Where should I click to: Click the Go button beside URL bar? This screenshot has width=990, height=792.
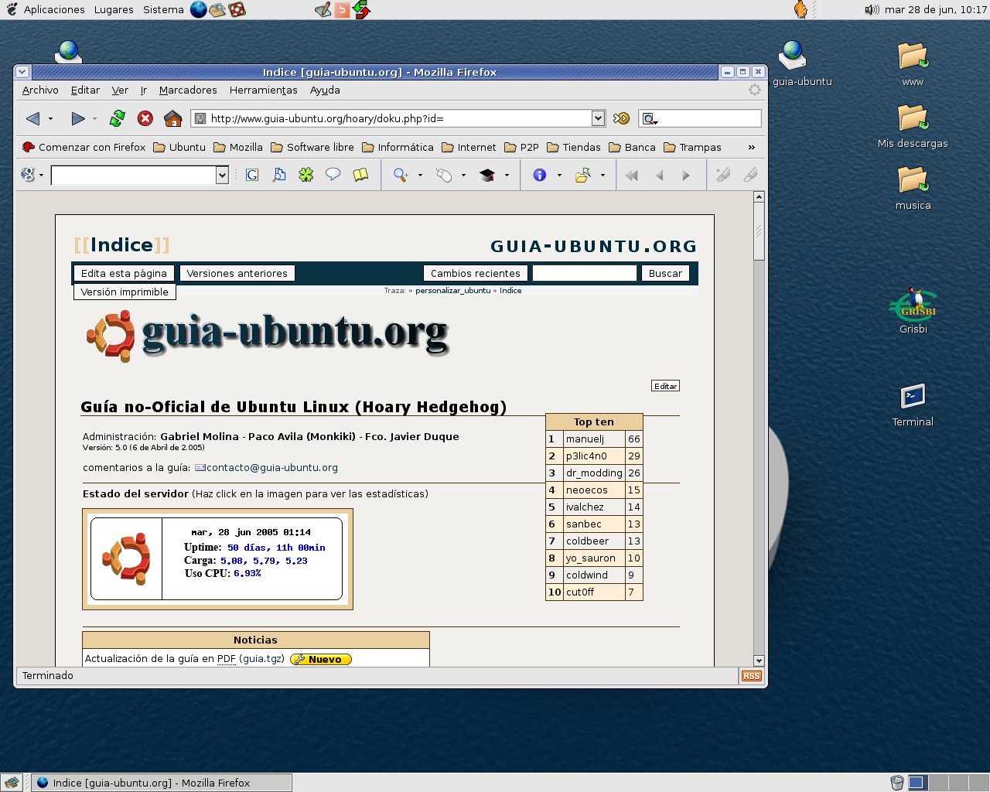pyautogui.click(x=621, y=118)
